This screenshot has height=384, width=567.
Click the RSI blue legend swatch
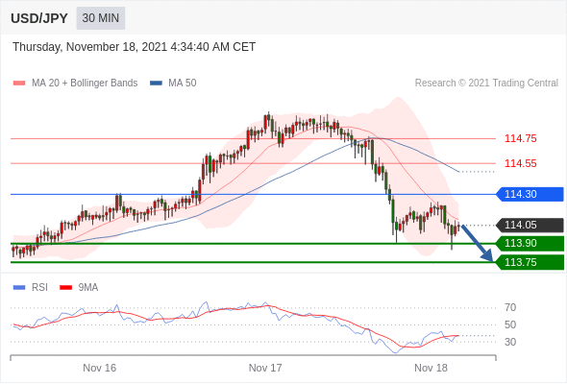[x=19, y=288]
